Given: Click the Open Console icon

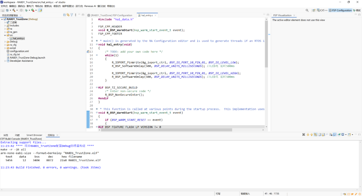Looking at the screenshot, I should click(x=349, y=135).
